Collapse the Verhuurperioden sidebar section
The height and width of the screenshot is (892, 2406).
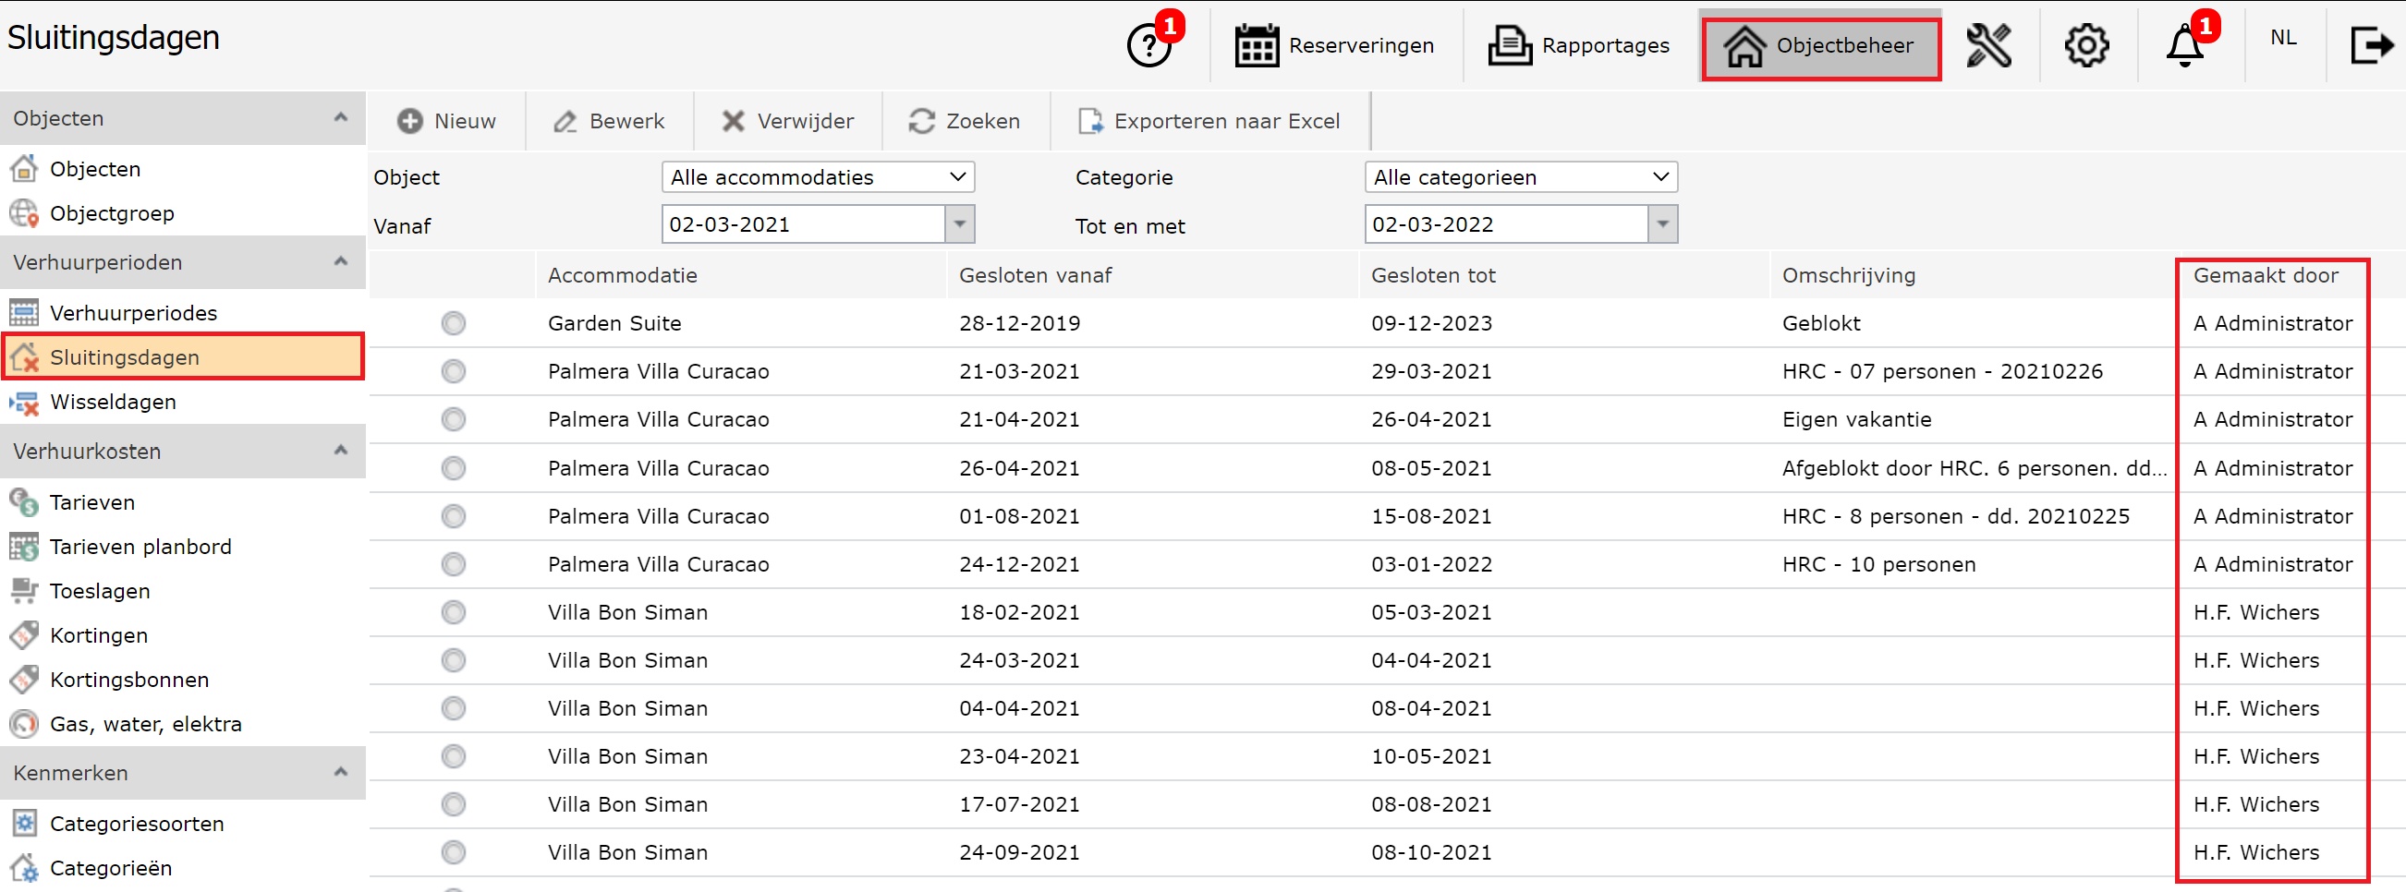pyautogui.click(x=341, y=261)
